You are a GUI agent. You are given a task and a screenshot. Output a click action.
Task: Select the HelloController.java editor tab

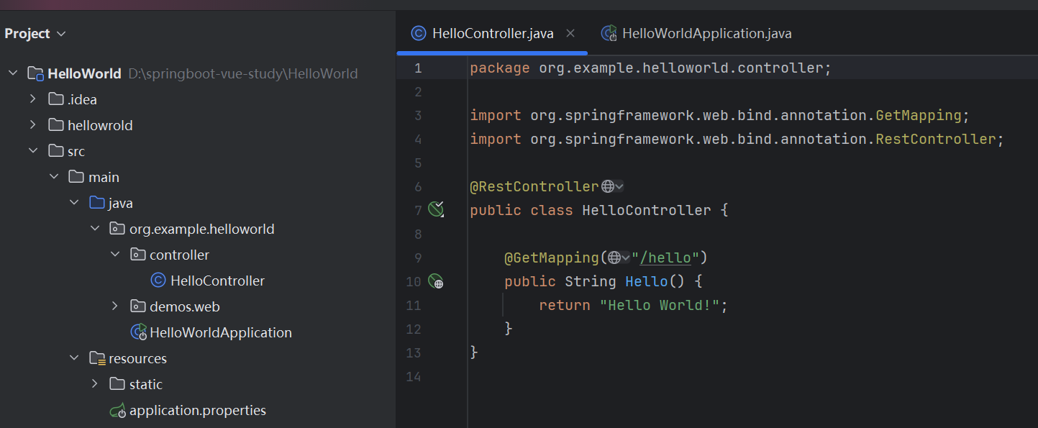click(x=492, y=33)
